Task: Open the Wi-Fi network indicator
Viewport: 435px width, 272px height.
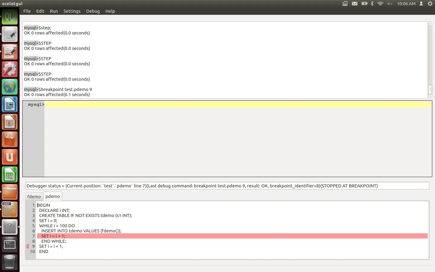Action: point(380,4)
